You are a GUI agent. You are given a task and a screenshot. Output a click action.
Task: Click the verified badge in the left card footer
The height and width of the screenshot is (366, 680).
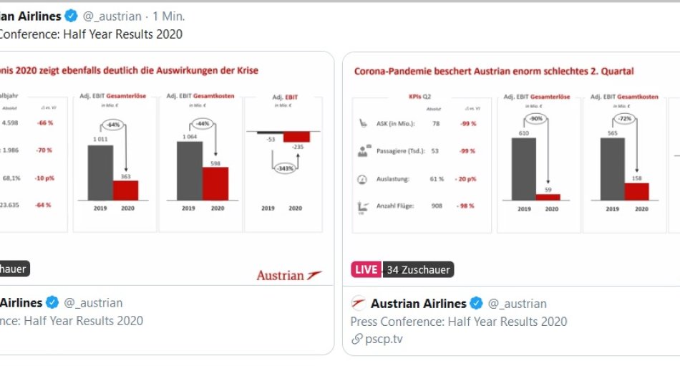(x=52, y=302)
